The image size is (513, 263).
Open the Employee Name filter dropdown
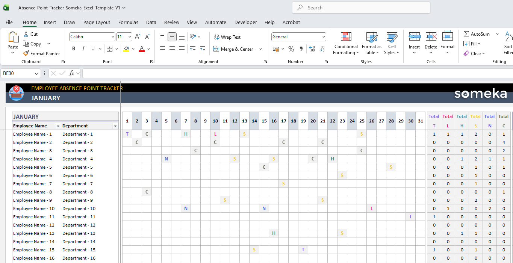click(58, 126)
